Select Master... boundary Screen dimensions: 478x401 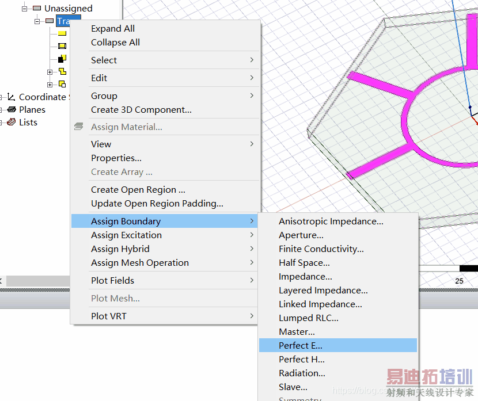[338, 331]
